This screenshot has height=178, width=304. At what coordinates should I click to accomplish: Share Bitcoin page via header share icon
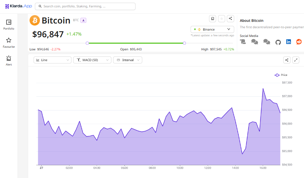click(230, 18)
